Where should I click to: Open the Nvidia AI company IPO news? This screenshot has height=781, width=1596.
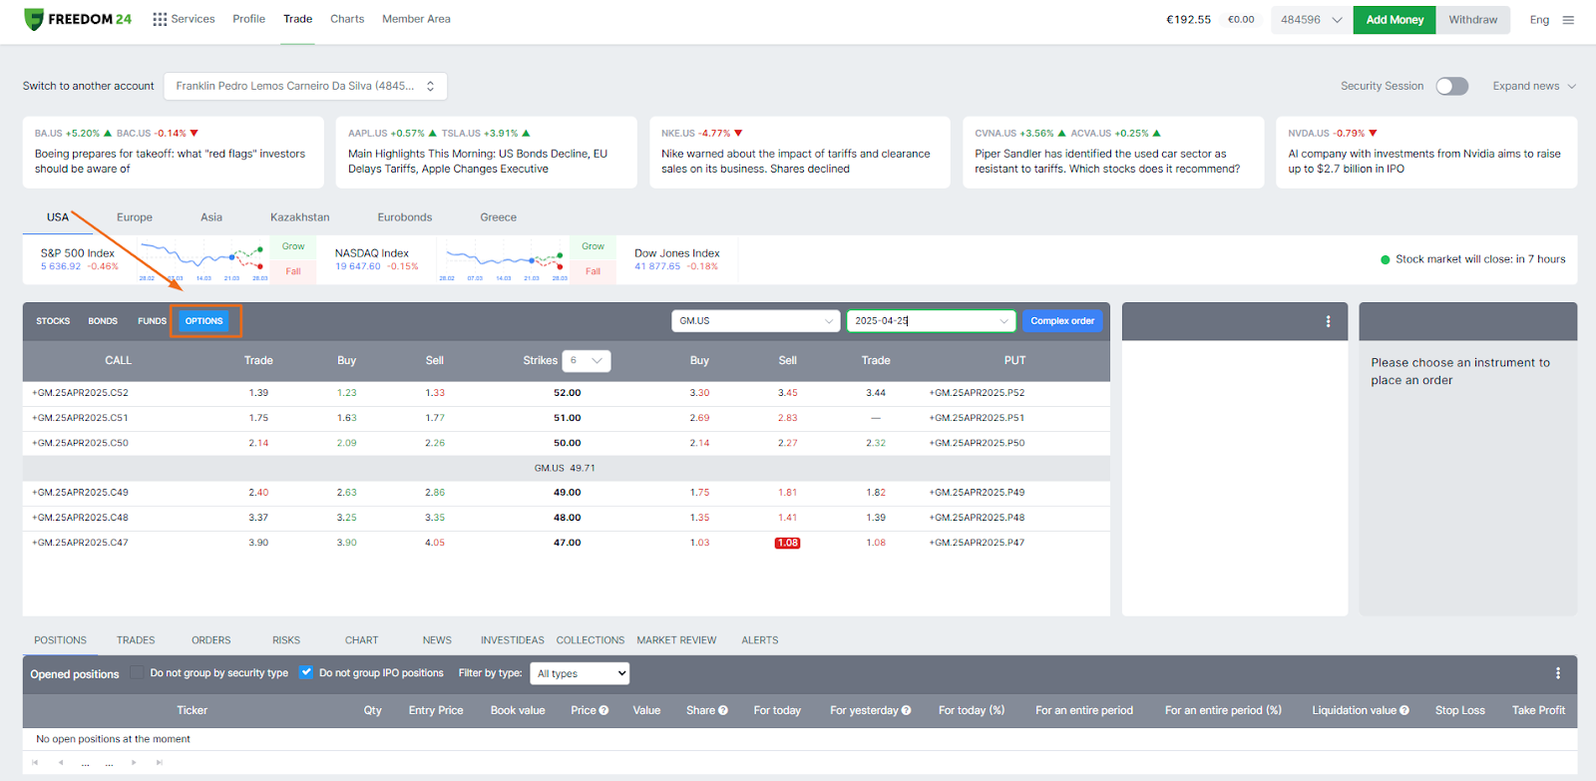[x=1426, y=153]
